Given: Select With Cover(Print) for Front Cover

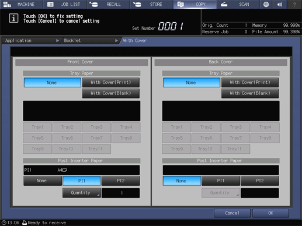Looking at the screenshot, I should 111,82.
